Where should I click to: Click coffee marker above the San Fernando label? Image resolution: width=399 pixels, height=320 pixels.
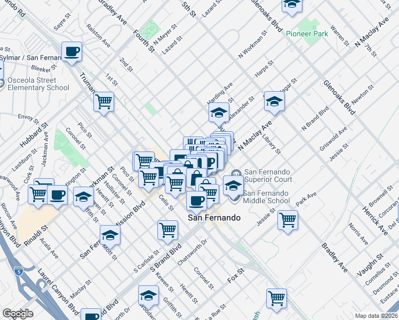pyautogui.click(x=196, y=203)
